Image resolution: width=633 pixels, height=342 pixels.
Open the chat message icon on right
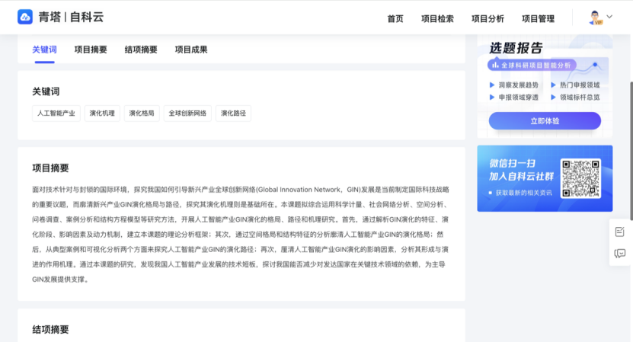[620, 253]
